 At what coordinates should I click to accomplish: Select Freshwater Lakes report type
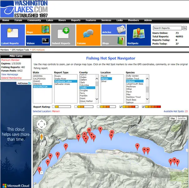66,81
